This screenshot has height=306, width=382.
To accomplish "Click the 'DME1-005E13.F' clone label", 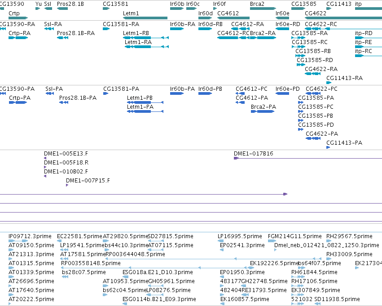I will click(66, 154).
